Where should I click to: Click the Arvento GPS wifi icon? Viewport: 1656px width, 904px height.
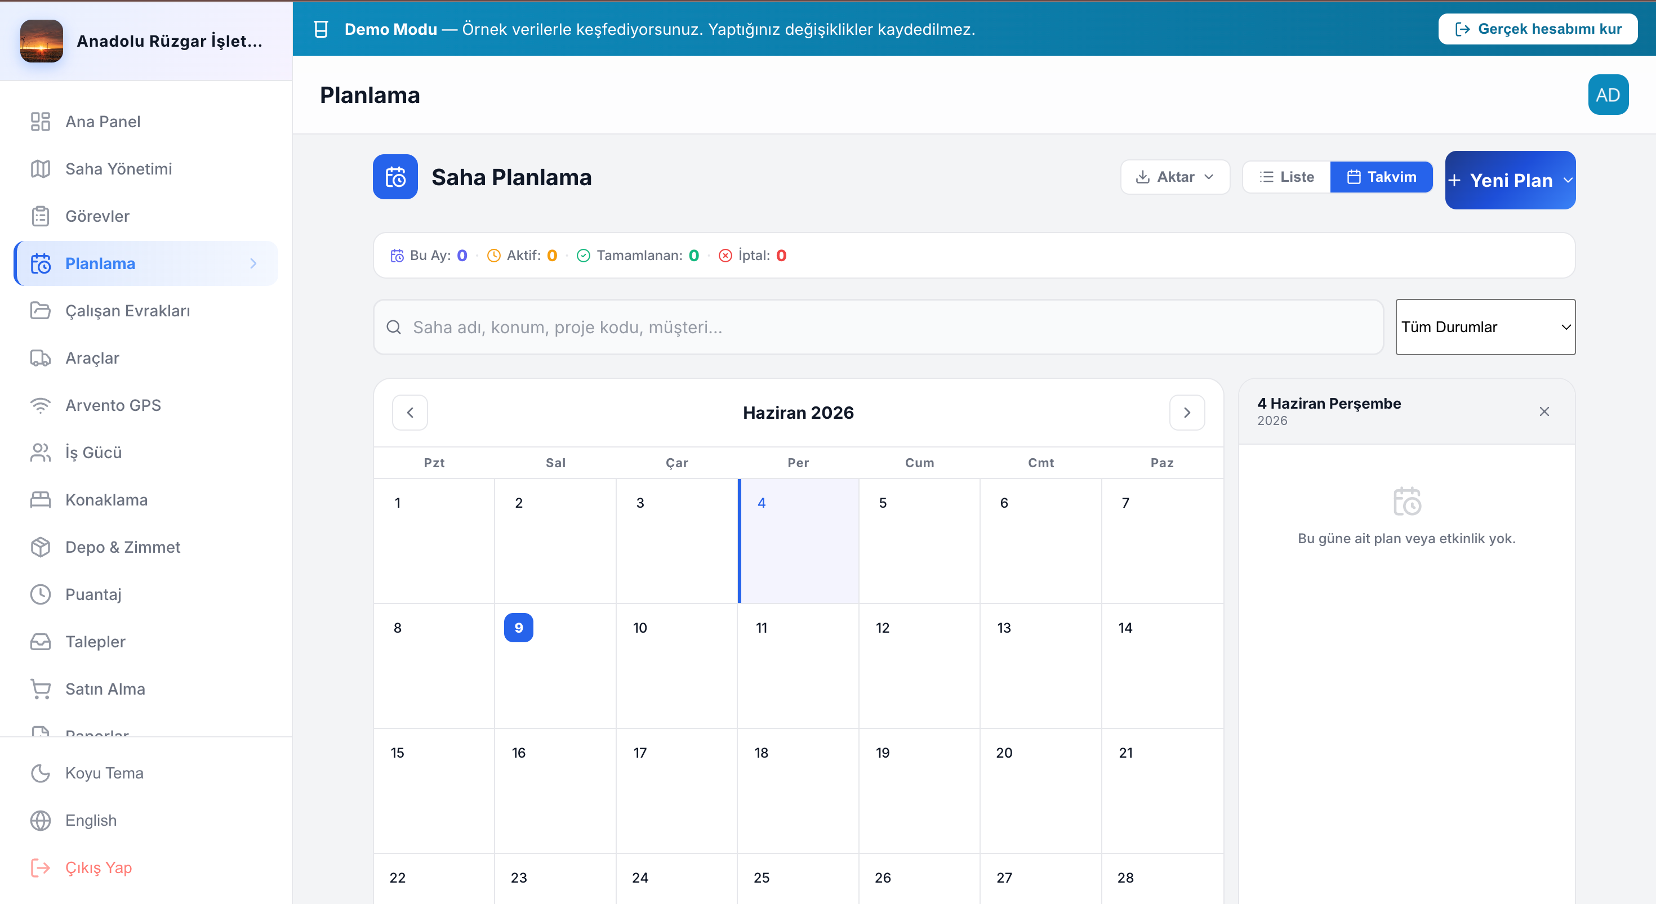(41, 405)
